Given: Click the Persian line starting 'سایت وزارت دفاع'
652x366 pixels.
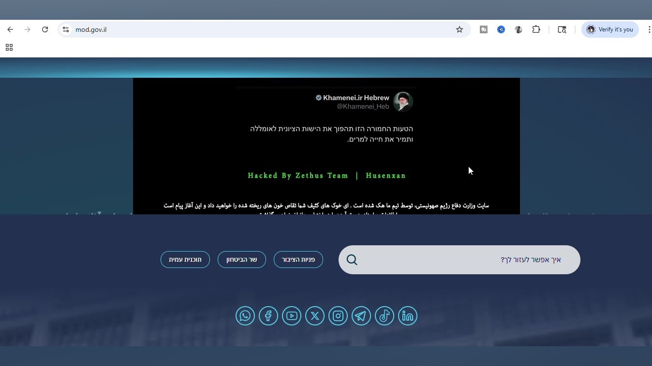Looking at the screenshot, I should coord(326,206).
